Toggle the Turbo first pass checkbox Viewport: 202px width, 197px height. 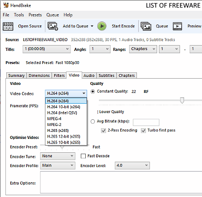point(143,130)
